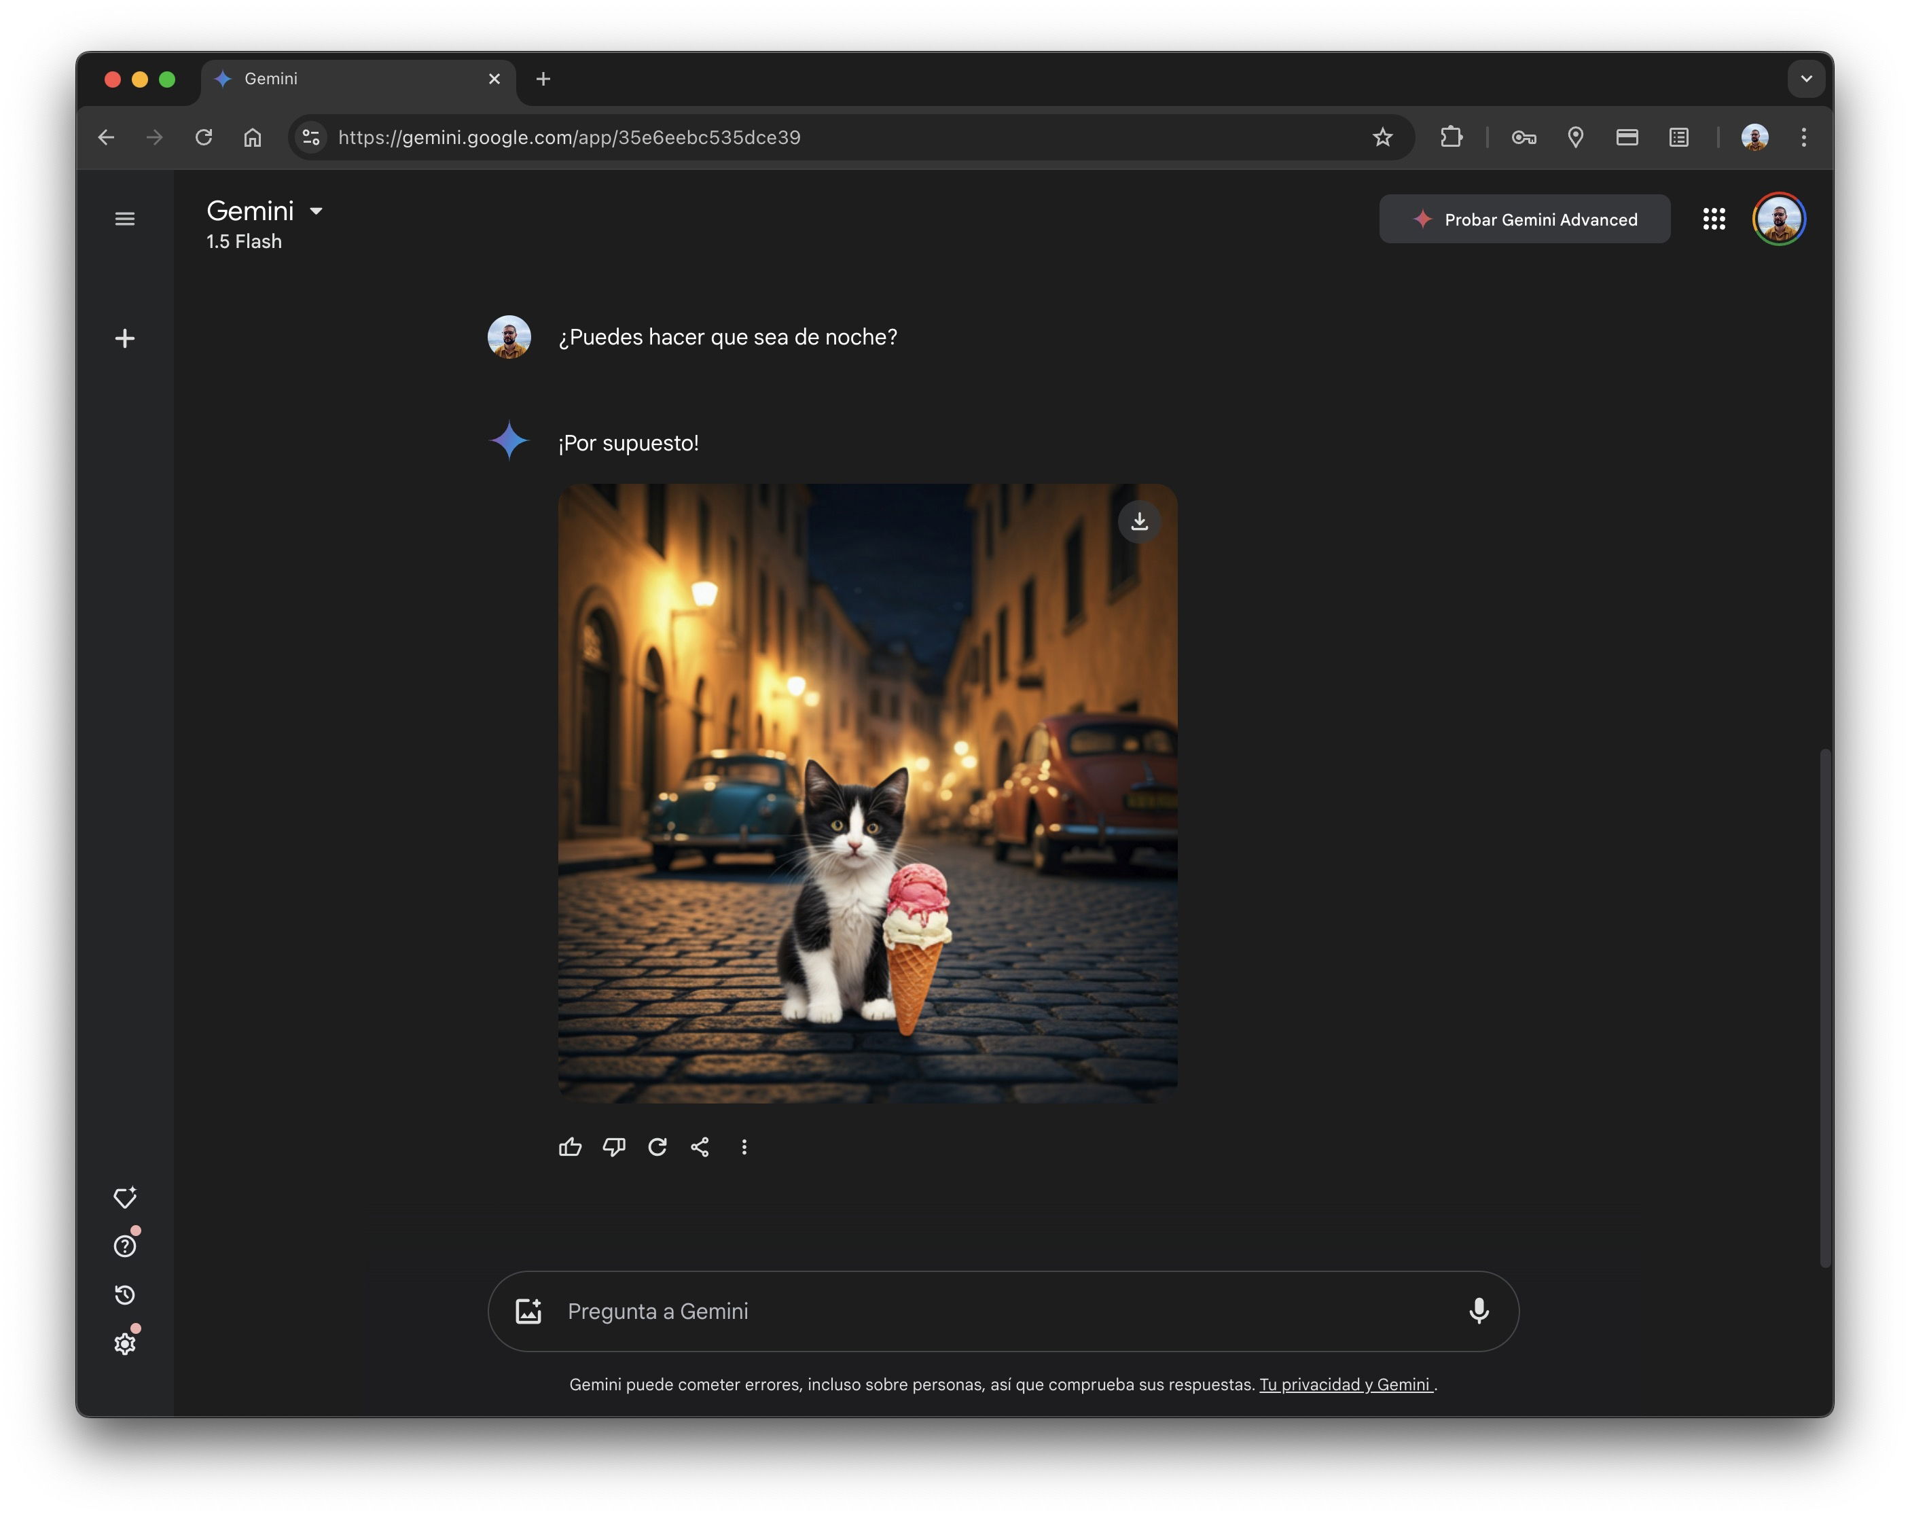Share the response

click(x=700, y=1147)
